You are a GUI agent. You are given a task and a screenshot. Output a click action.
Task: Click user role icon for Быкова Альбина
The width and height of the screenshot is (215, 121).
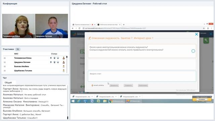(63, 67)
